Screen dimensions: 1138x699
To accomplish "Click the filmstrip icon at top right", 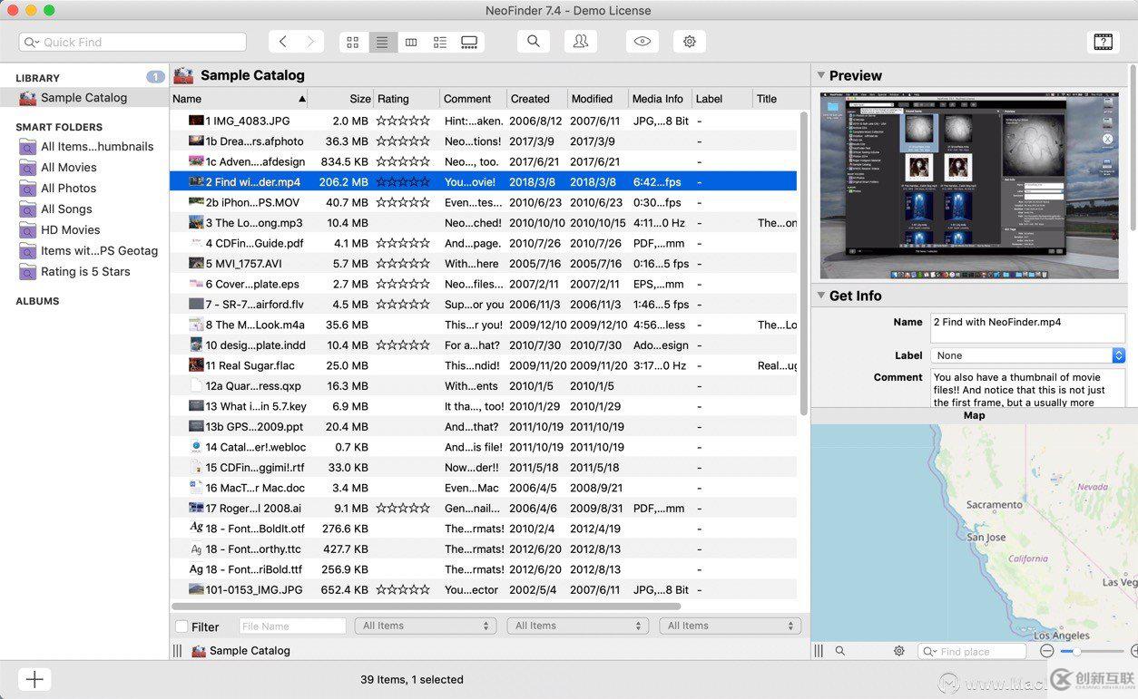I will (x=1103, y=42).
